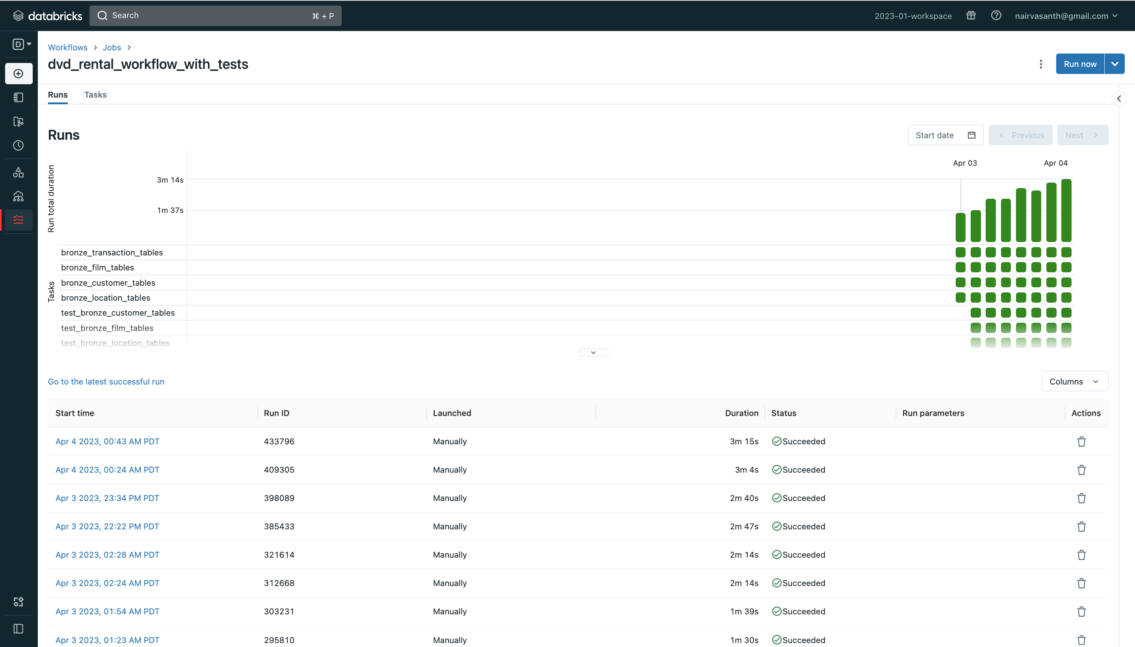Select the Runs tab

click(58, 95)
